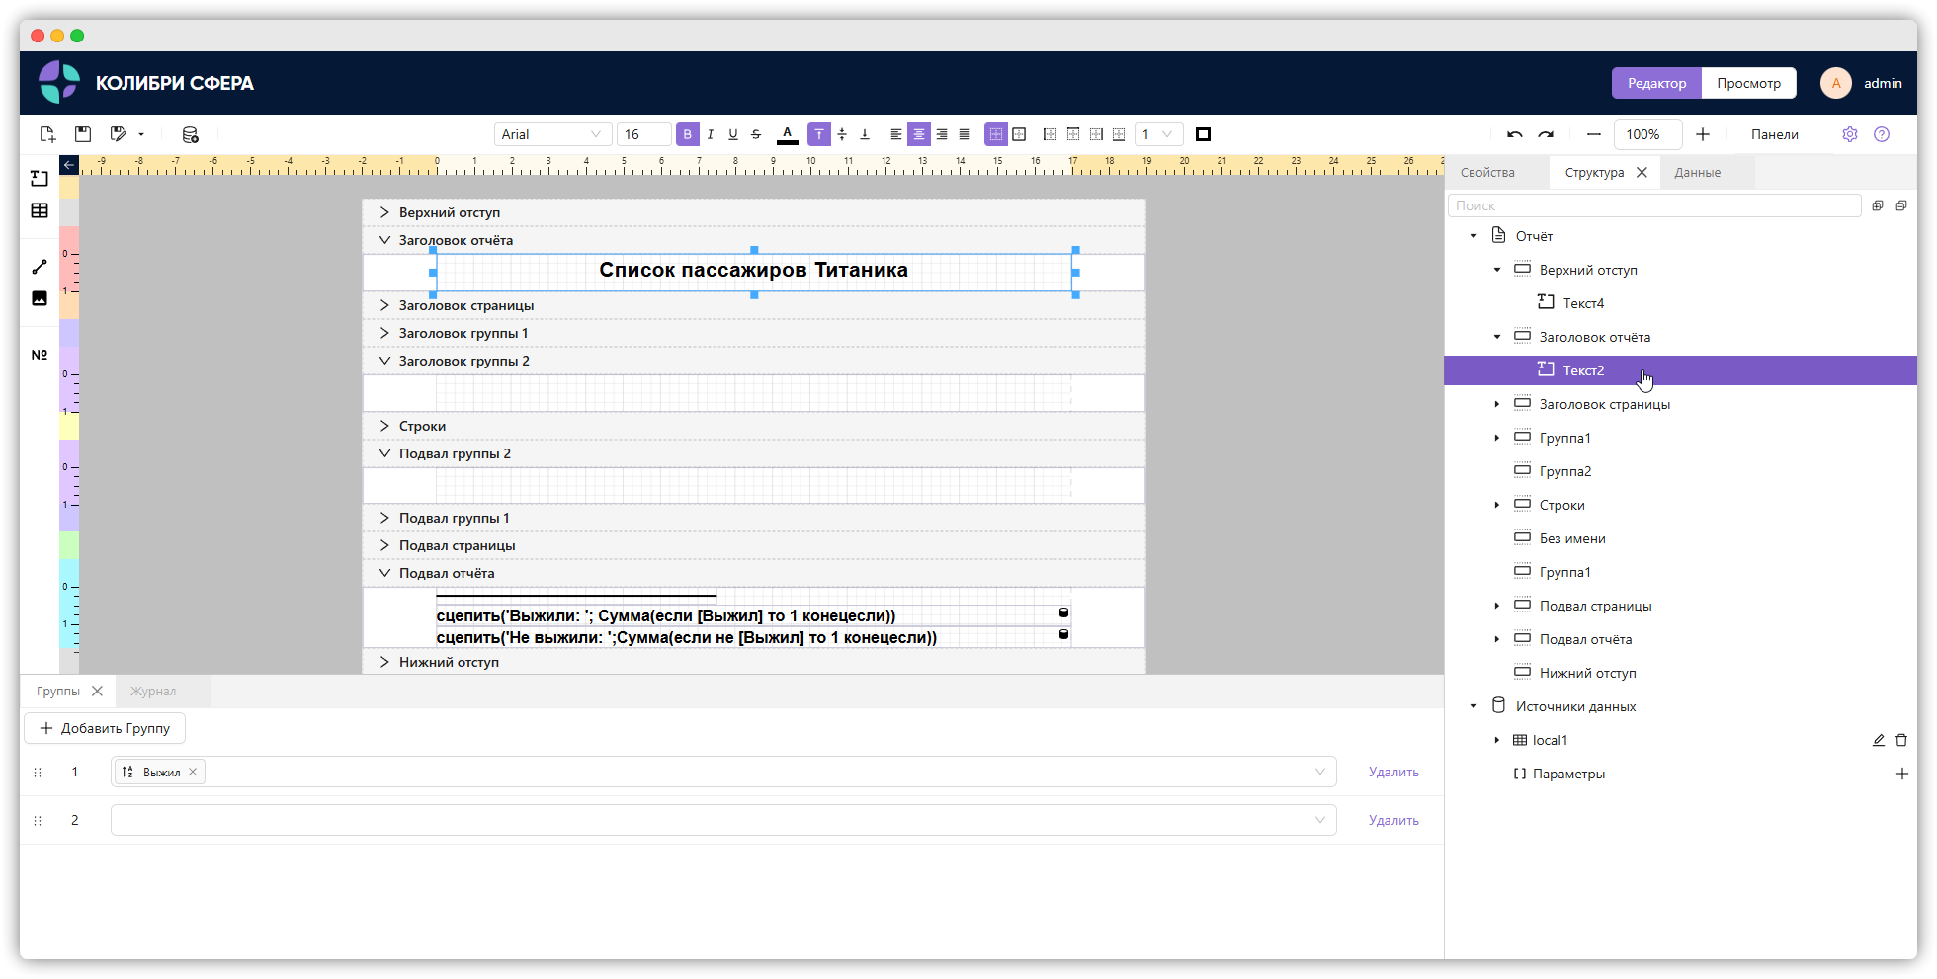
Task: Collapse the Верхний отступ tree node
Action: coord(1497,270)
